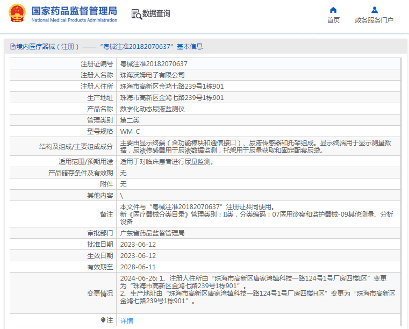Click the 管理类别 label
The width and height of the screenshot is (409, 329).
(100, 120)
